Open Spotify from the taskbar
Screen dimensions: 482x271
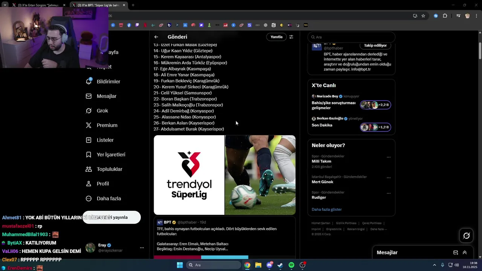click(291, 265)
